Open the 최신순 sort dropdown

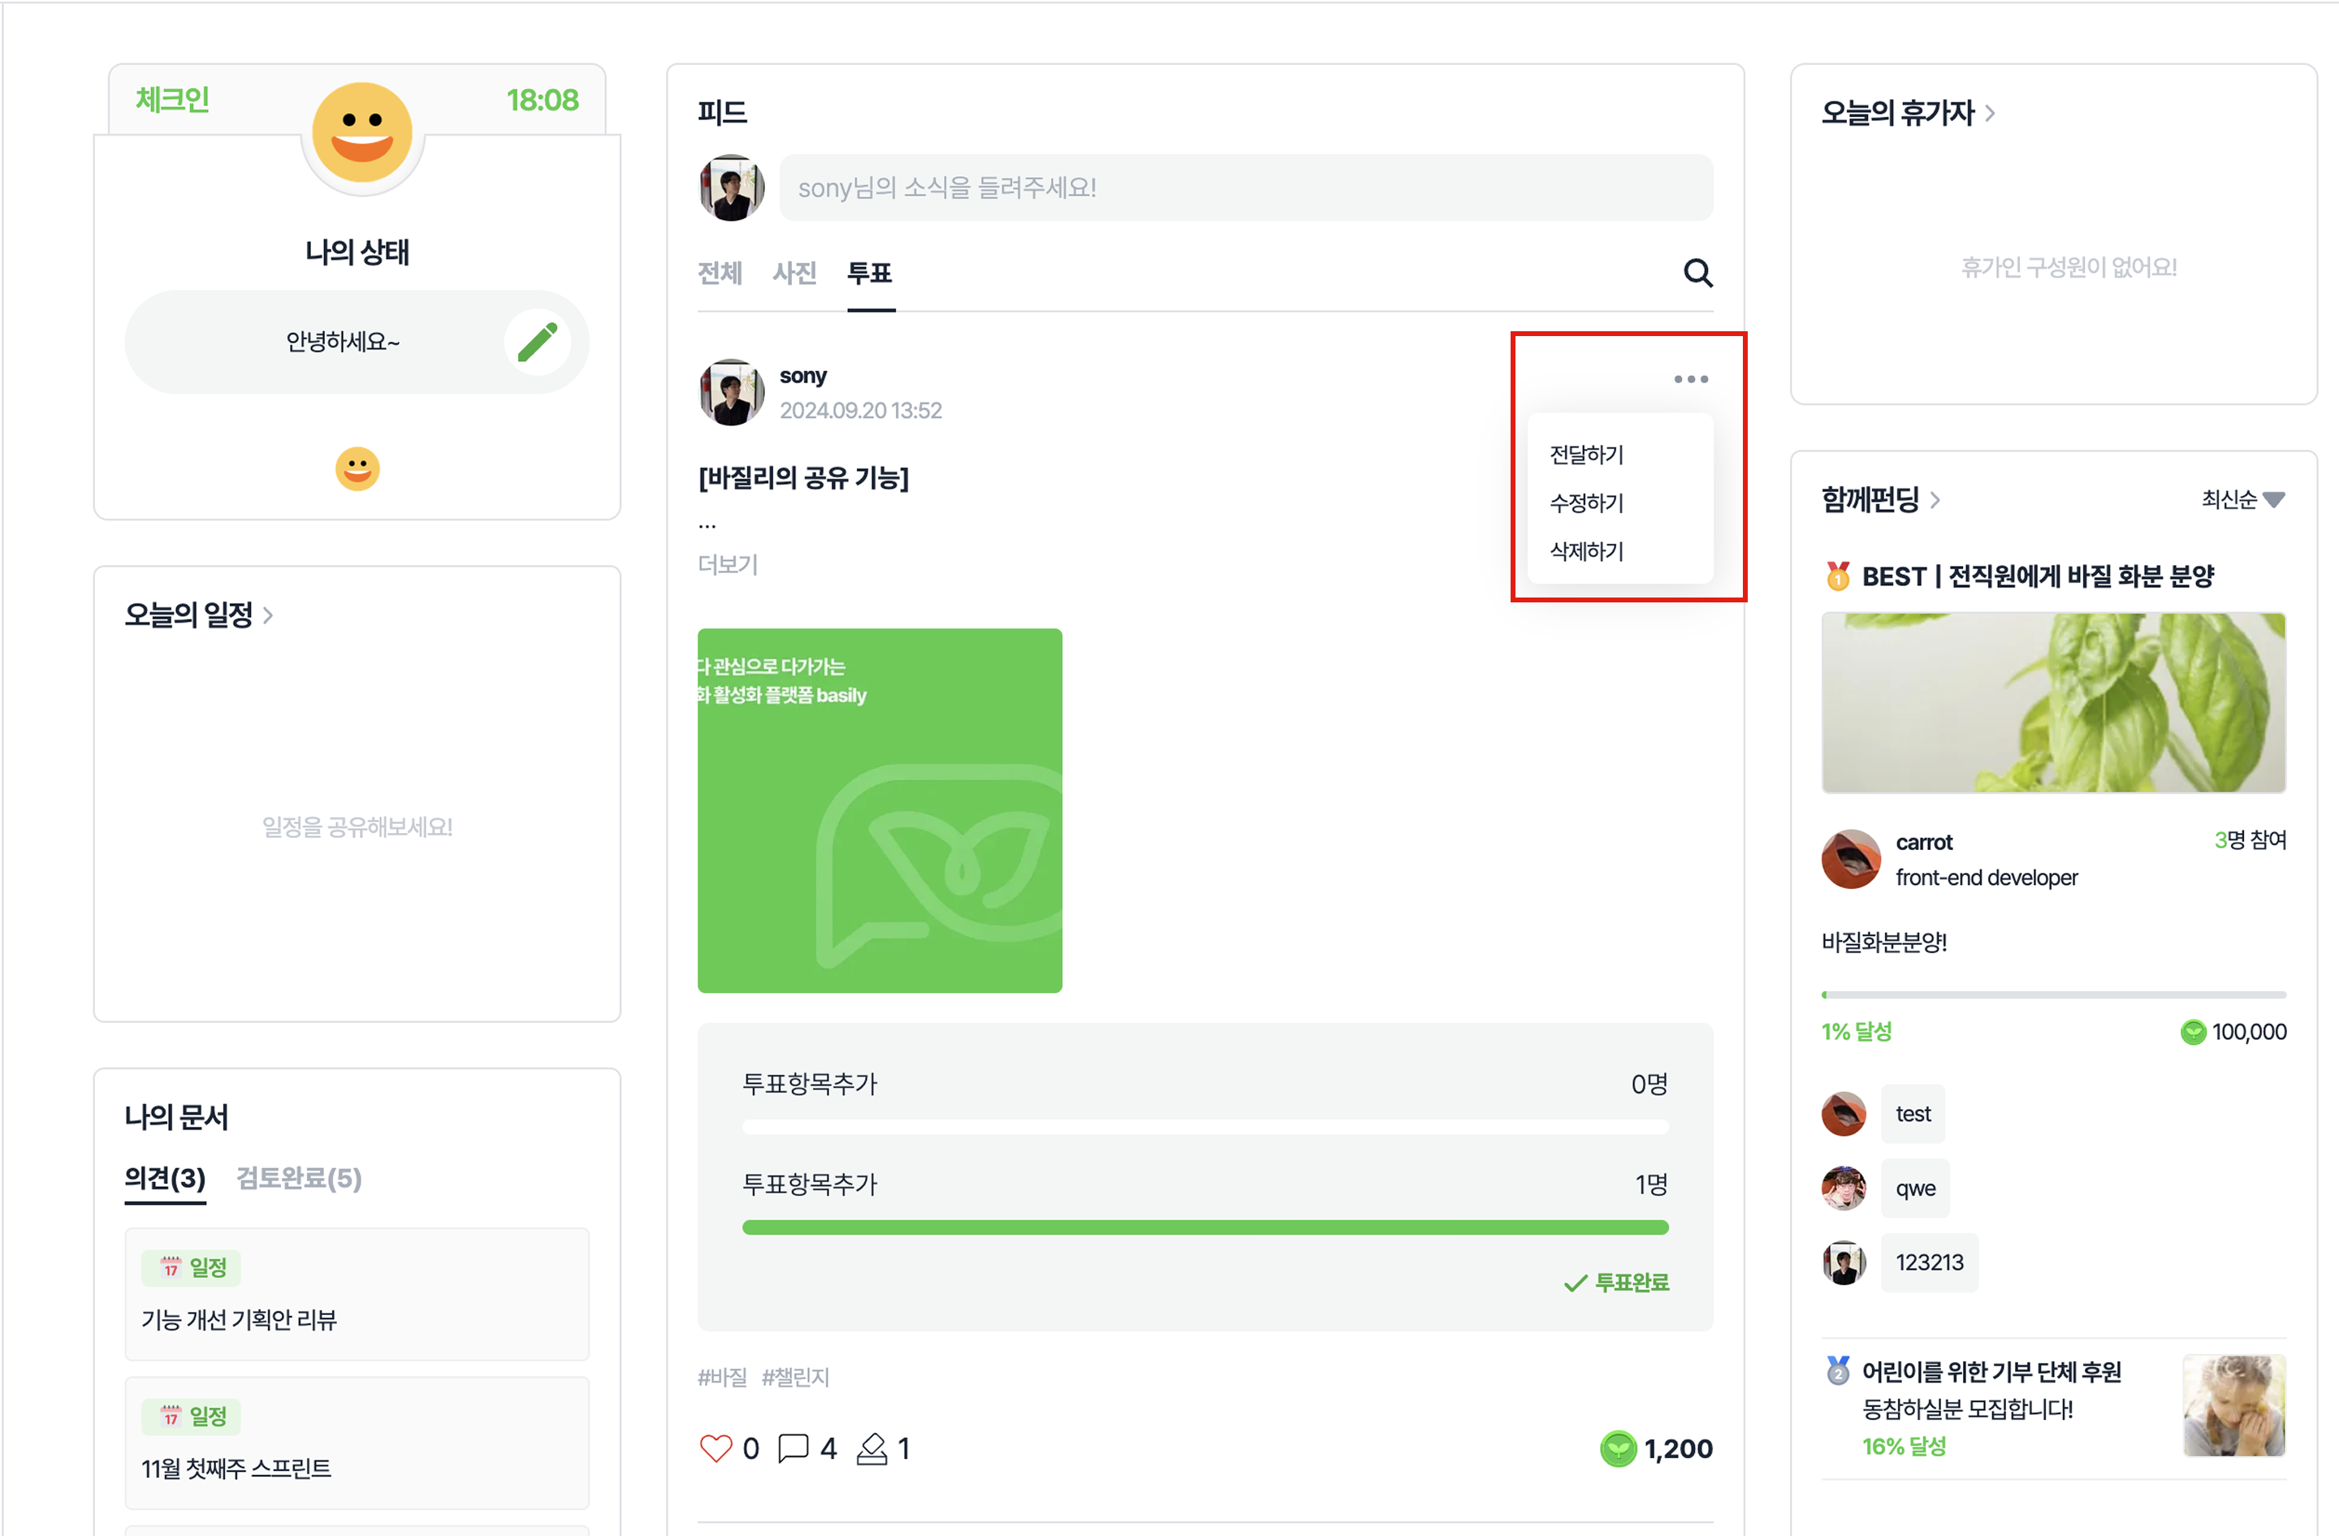pos(2242,500)
